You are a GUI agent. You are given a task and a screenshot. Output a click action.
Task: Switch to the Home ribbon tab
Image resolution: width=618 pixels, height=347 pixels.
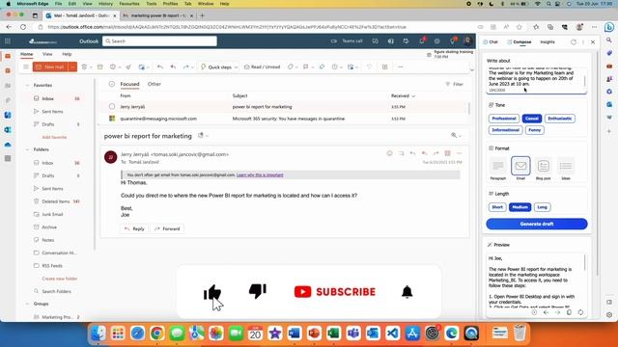click(27, 54)
